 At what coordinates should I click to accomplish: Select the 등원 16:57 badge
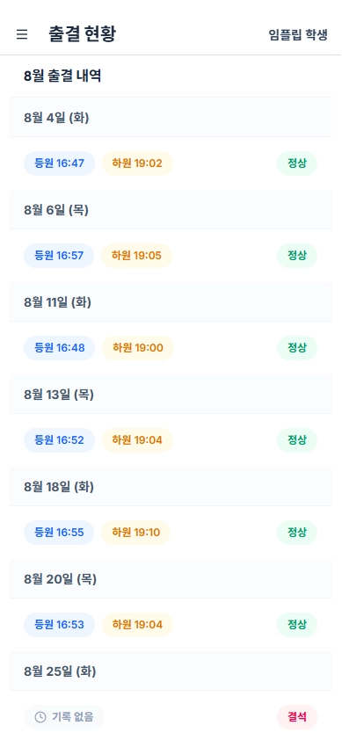coord(59,256)
